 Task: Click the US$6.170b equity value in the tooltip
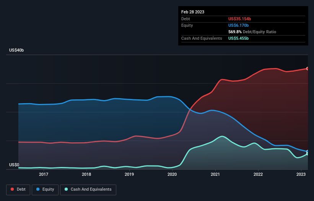238,25
